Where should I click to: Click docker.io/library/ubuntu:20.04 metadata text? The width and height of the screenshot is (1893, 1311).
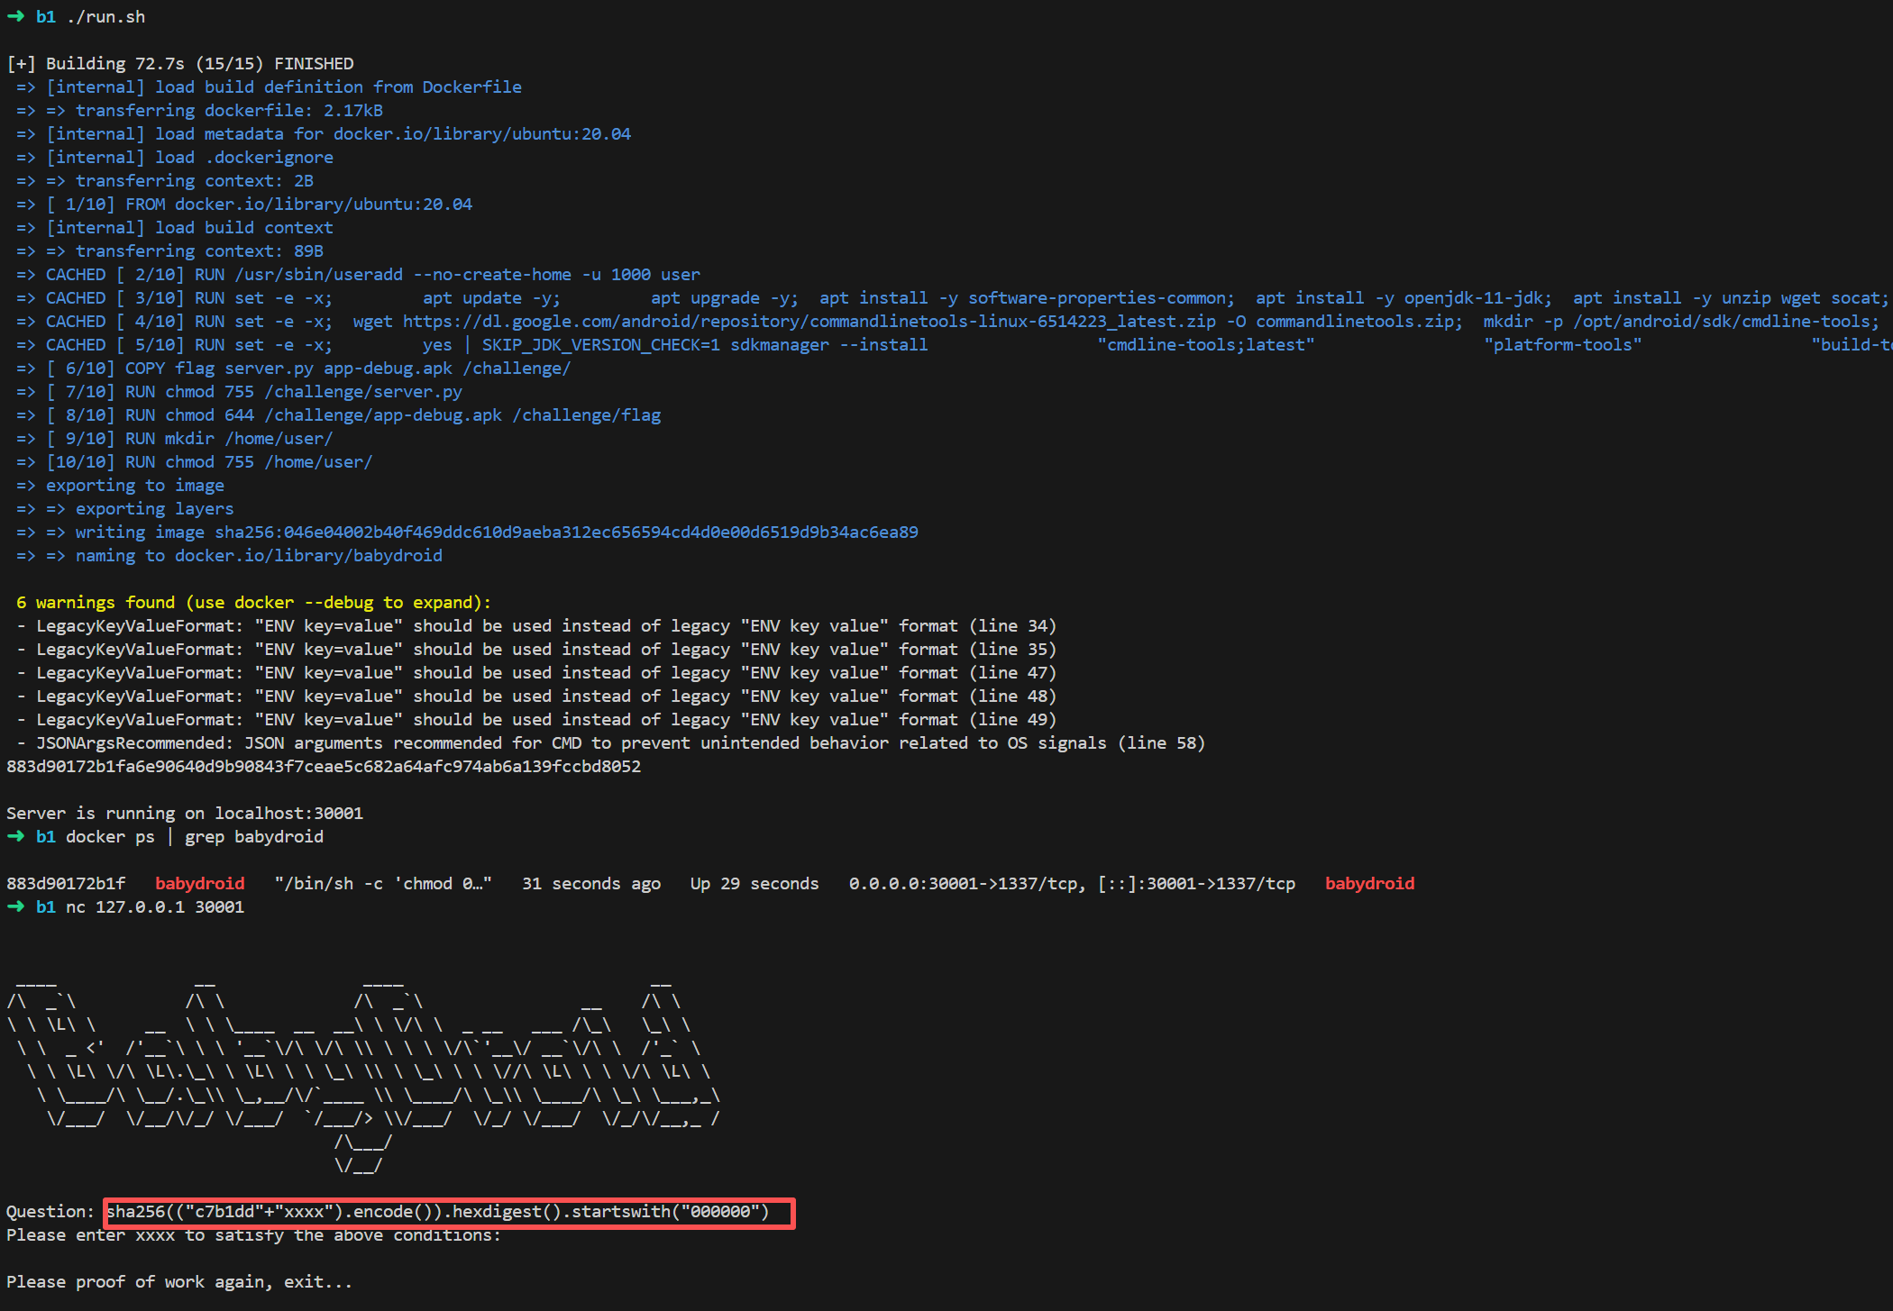tap(481, 134)
